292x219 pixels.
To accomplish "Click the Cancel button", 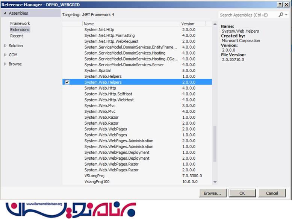I will click(x=272, y=193).
